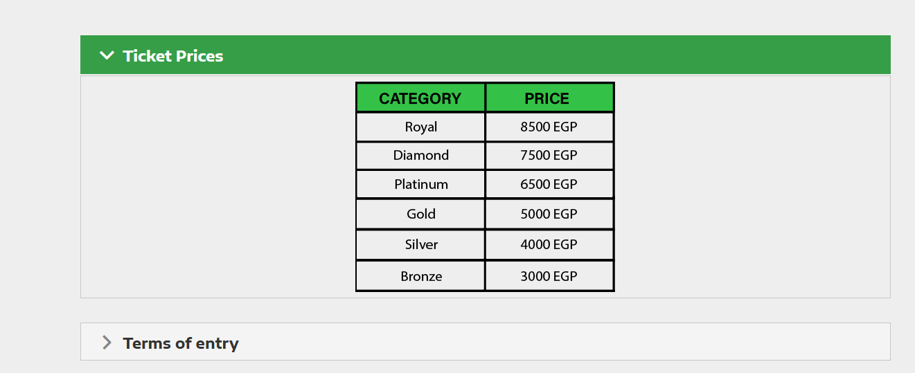The width and height of the screenshot is (915, 373).
Task: Select the CATEGORY column header
Action: (420, 98)
